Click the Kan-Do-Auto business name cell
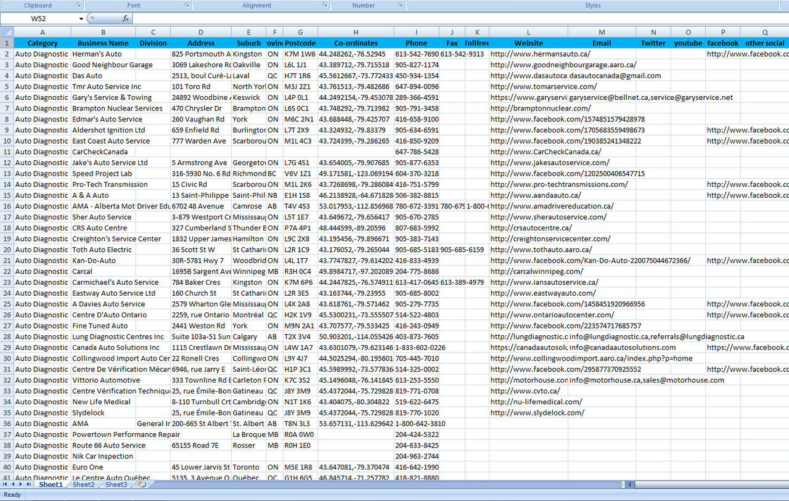Screen dimensions: 789x501 [x=103, y=261]
